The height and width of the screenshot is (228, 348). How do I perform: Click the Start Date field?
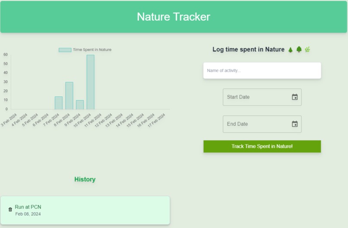click(262, 97)
